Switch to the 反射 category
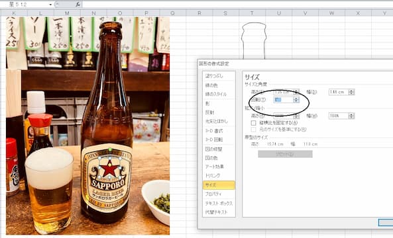This screenshot has height=238, width=393. coord(219,112)
